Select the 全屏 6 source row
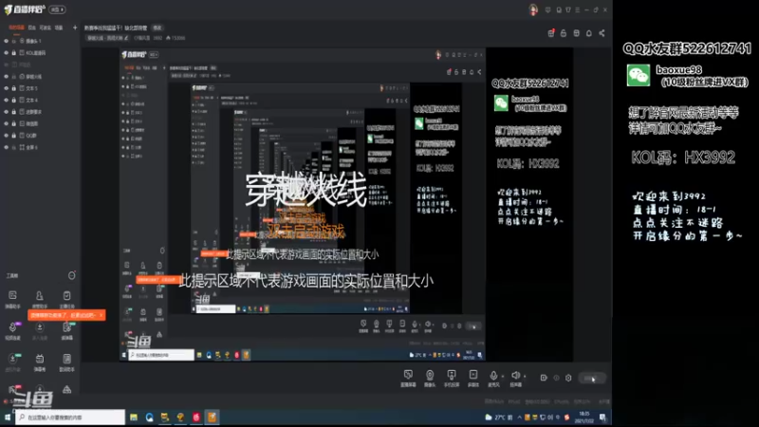 (40, 147)
